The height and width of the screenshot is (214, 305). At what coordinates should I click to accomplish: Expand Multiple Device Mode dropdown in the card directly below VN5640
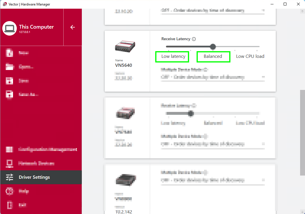[263, 144]
